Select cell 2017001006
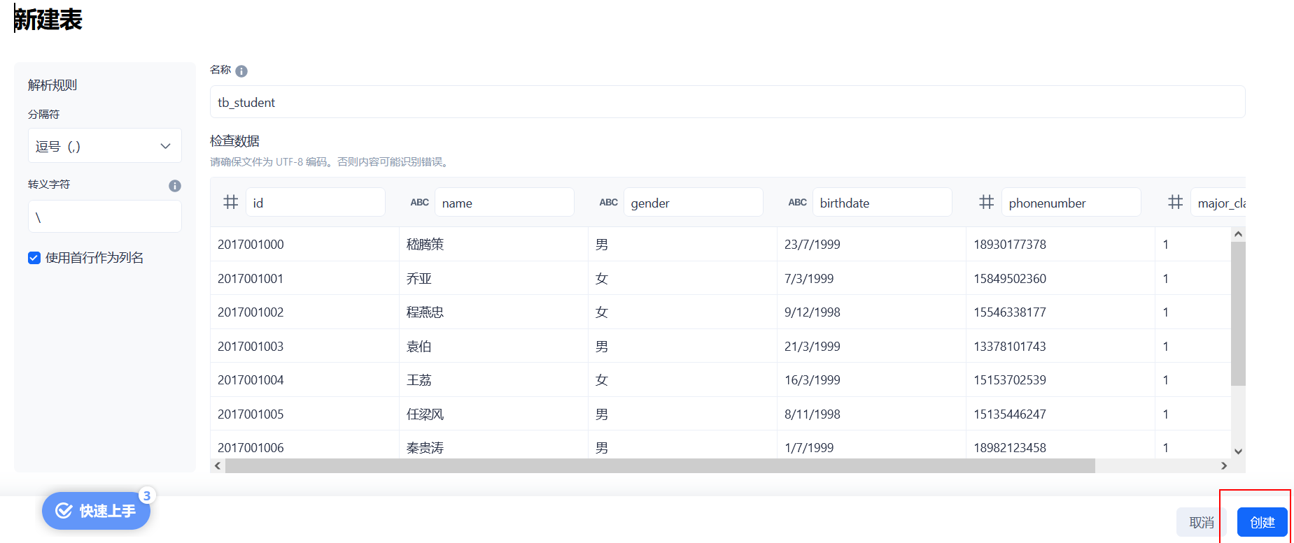1294x543 pixels. click(x=304, y=446)
